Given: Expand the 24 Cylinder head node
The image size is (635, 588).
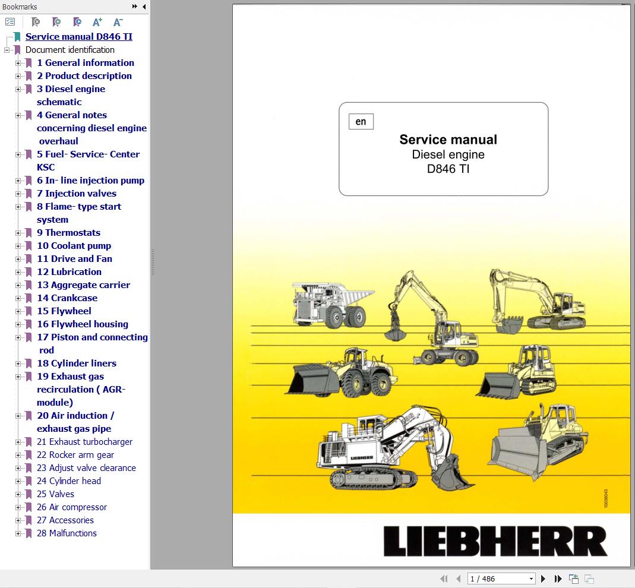Looking at the screenshot, I should pyautogui.click(x=18, y=482).
